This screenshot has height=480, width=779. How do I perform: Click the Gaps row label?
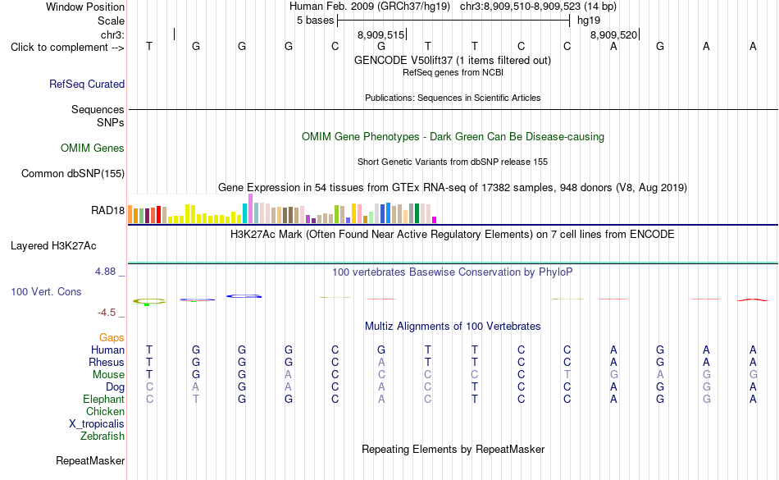[112, 338]
